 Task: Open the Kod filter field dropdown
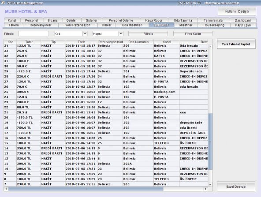pyautogui.click(x=85, y=33)
